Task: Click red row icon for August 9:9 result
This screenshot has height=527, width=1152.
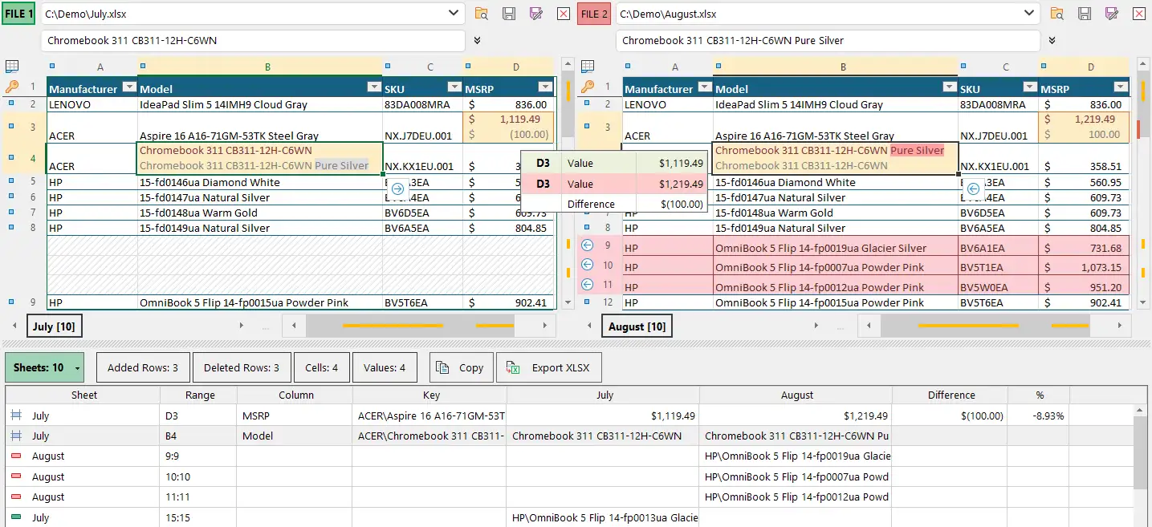Action: click(x=16, y=456)
